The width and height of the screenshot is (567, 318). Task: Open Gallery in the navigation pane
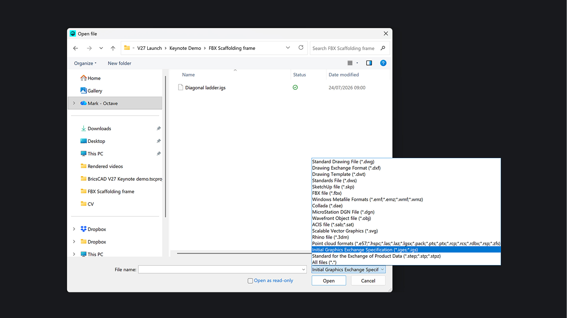pyautogui.click(x=95, y=91)
